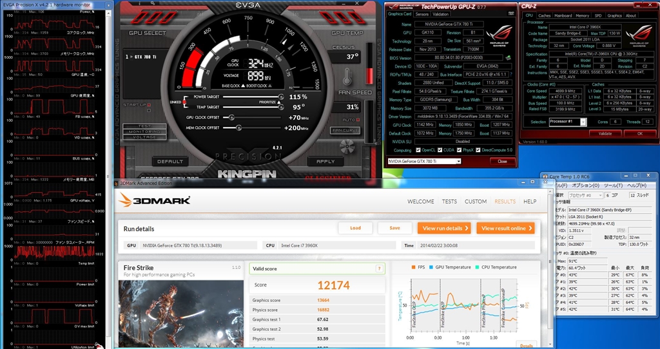Open Core Temp ヘルプ(H) menu
660x349 pixels.
point(637,185)
